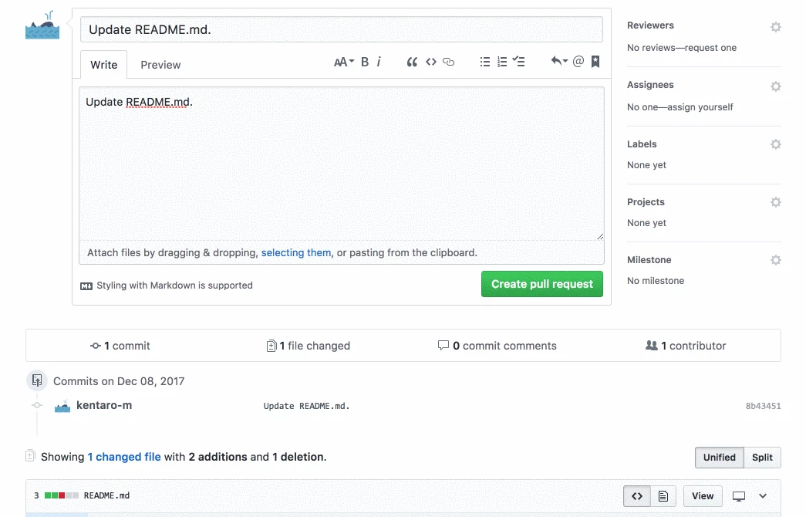
Task: Insert code with the code brackets icon
Action: tap(430, 63)
